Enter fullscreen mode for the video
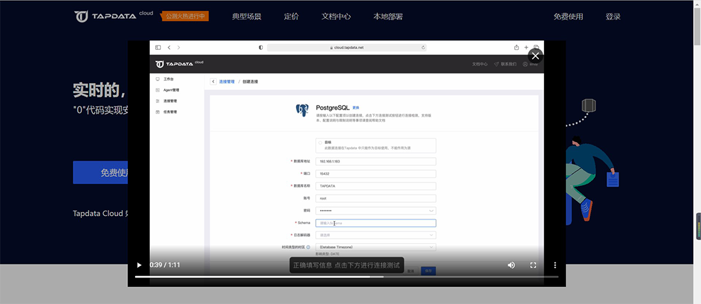This screenshot has height=304, width=701. [x=533, y=265]
